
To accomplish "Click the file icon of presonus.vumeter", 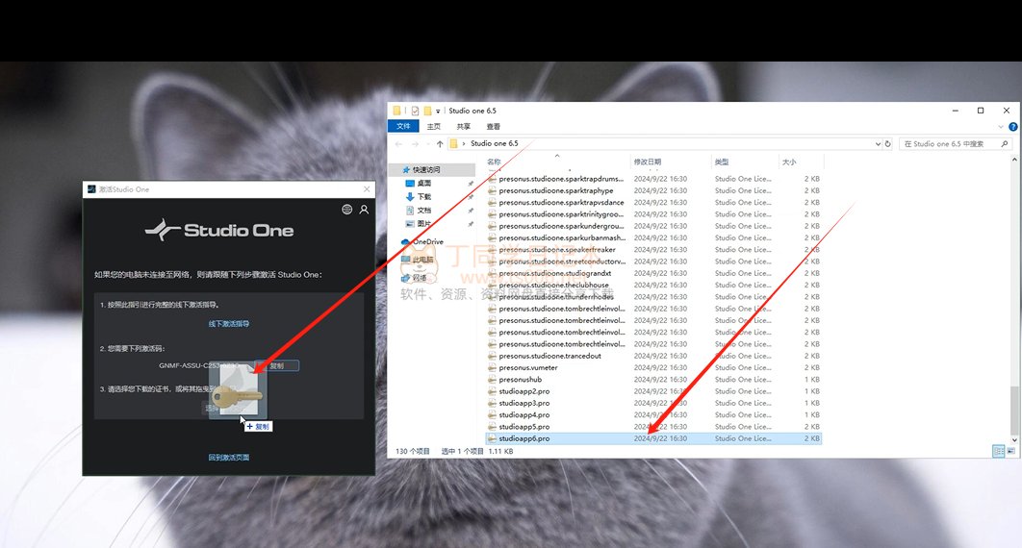I will [x=492, y=367].
